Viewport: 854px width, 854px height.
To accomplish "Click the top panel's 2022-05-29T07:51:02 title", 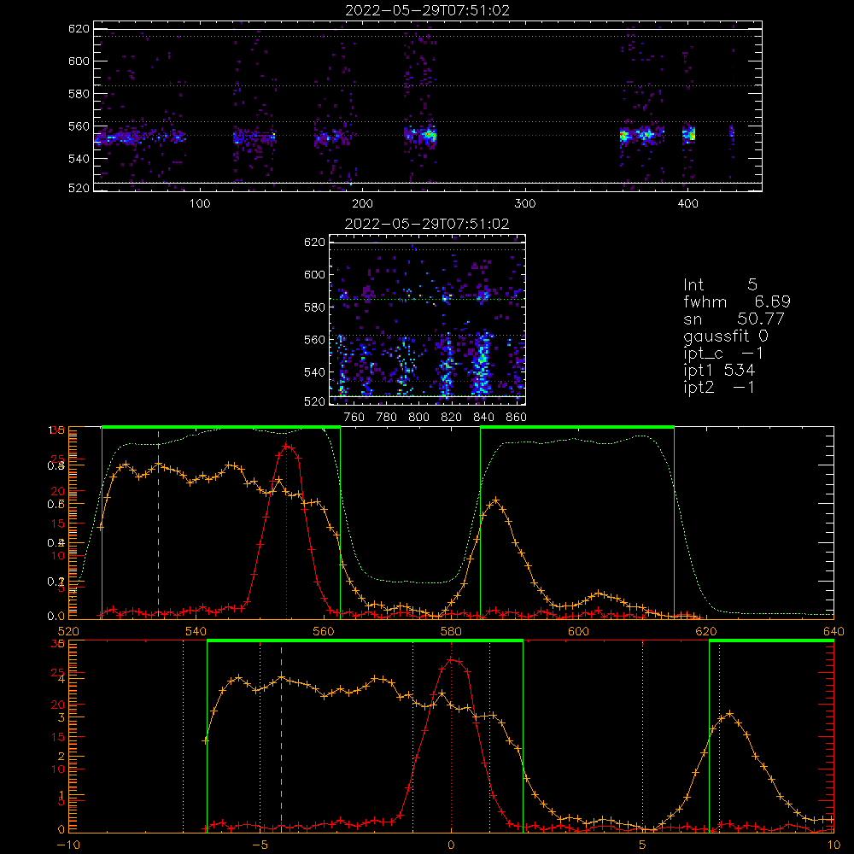I will [x=427, y=10].
